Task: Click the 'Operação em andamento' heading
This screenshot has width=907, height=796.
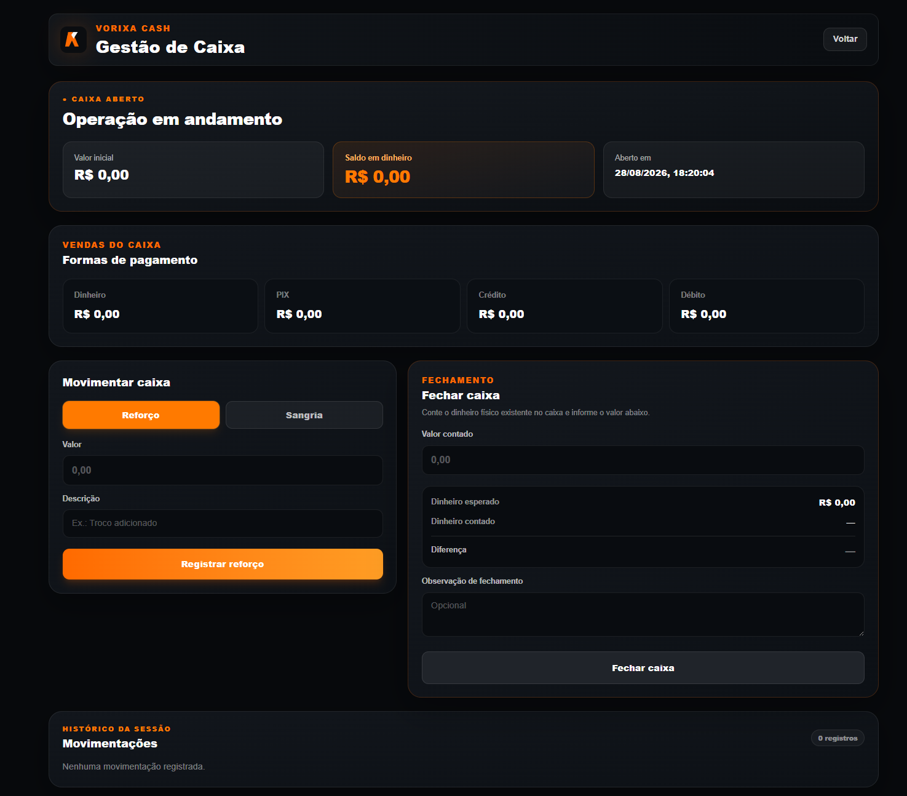Action: [173, 119]
